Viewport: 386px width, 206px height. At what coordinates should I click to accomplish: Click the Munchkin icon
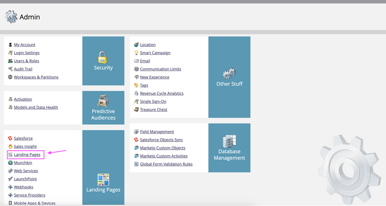10,163
